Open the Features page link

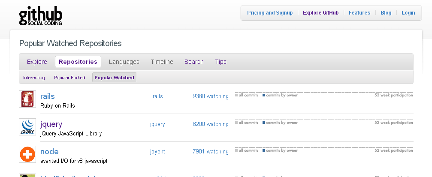click(359, 13)
